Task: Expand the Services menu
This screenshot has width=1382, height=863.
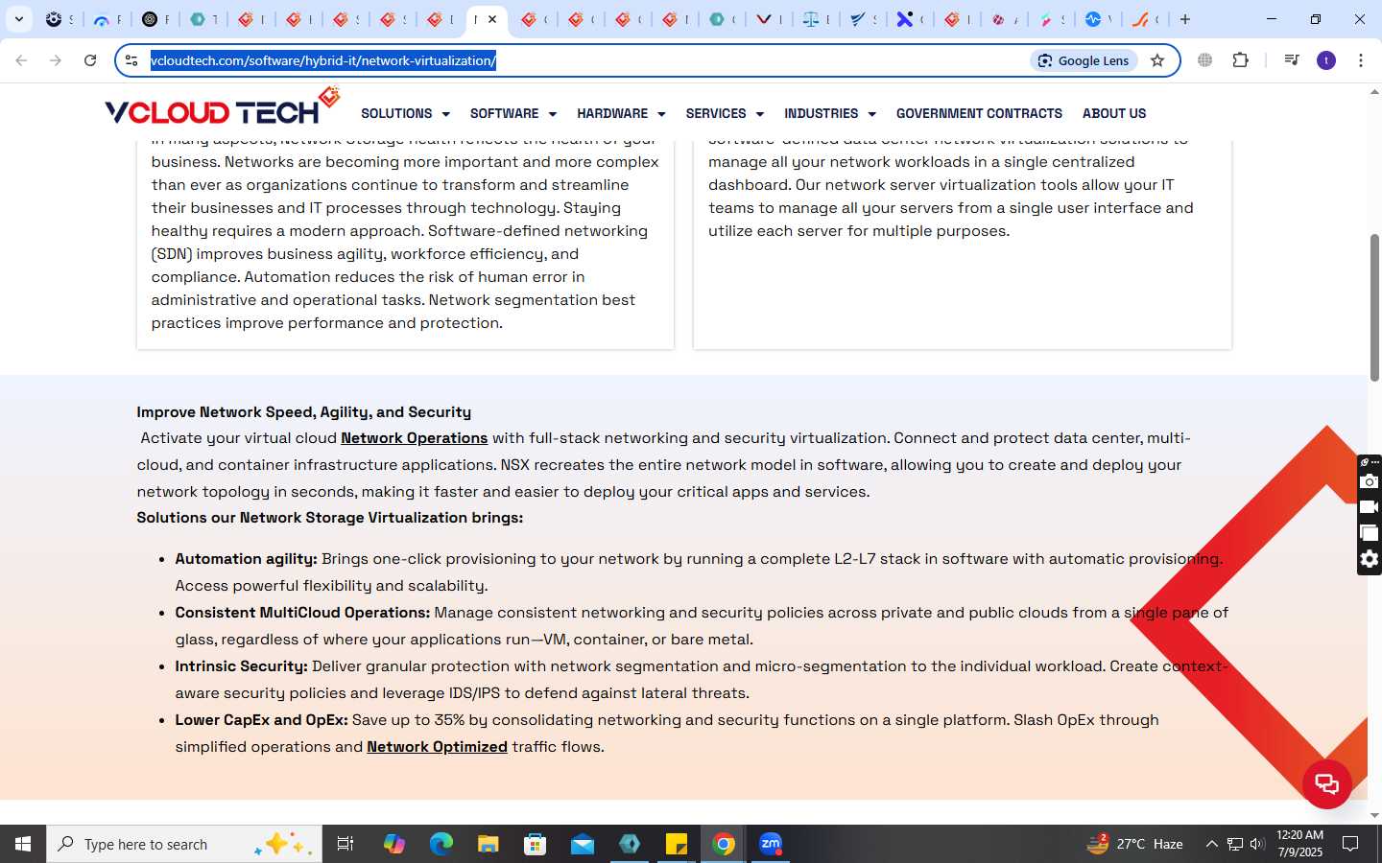Action: [x=725, y=113]
